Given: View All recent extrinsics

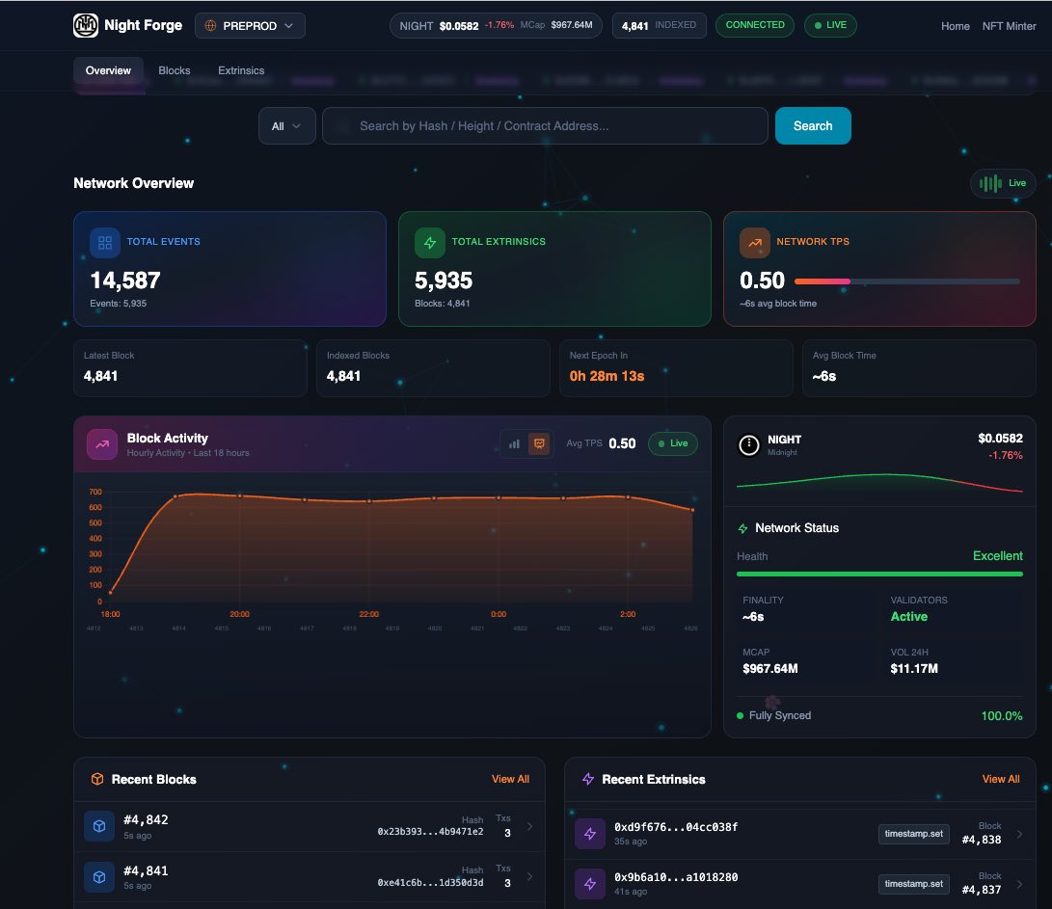Looking at the screenshot, I should pos(1000,779).
